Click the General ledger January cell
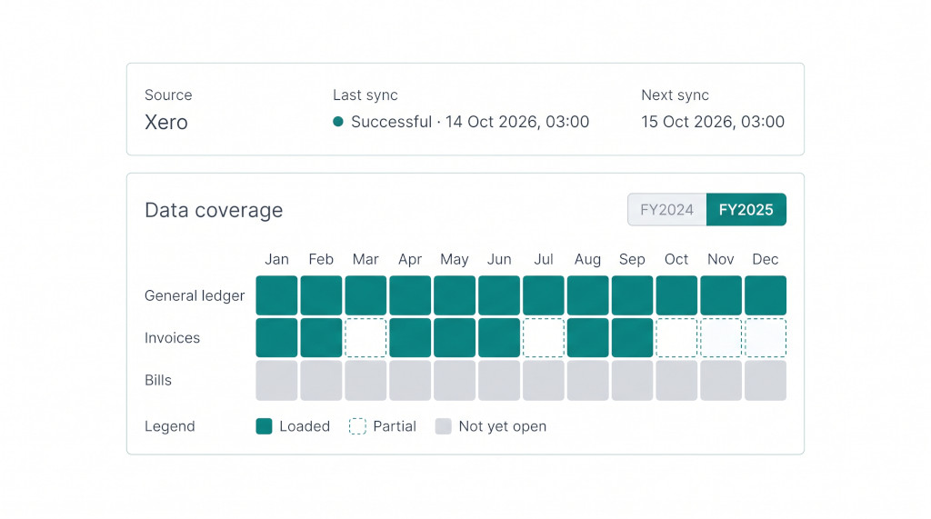931x519 pixels. pos(276,295)
